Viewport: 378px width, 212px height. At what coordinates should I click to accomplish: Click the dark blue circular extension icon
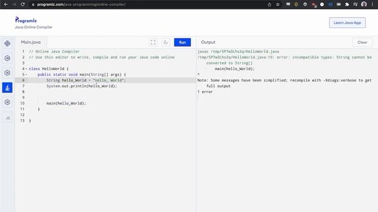[330, 4]
